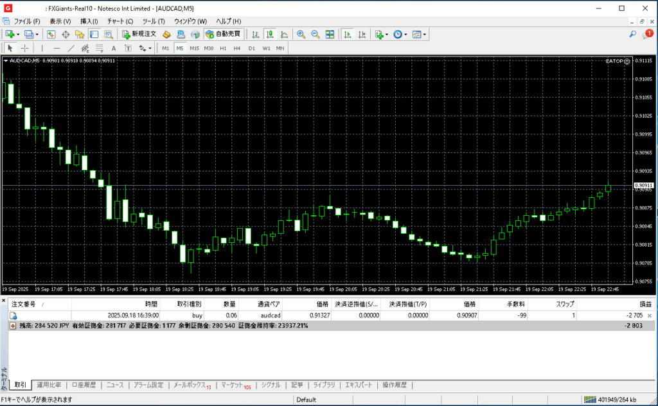Viewport: 658px width, 406px height.
Task: Select the H1 timeframe button
Action: tap(223, 48)
